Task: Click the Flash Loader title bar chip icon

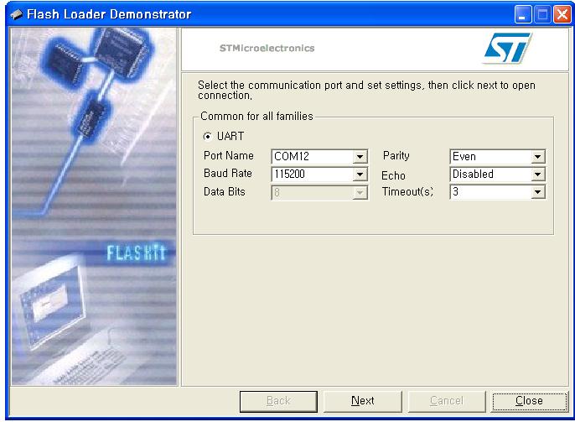Action: pyautogui.click(x=17, y=14)
